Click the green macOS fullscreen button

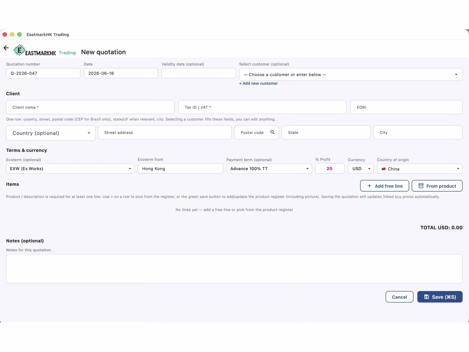coord(20,35)
